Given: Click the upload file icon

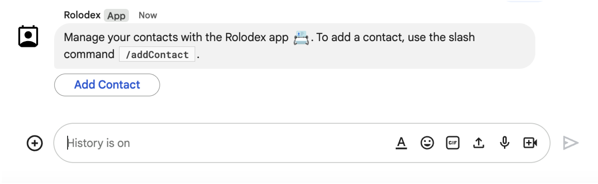Looking at the screenshot, I should (x=479, y=143).
